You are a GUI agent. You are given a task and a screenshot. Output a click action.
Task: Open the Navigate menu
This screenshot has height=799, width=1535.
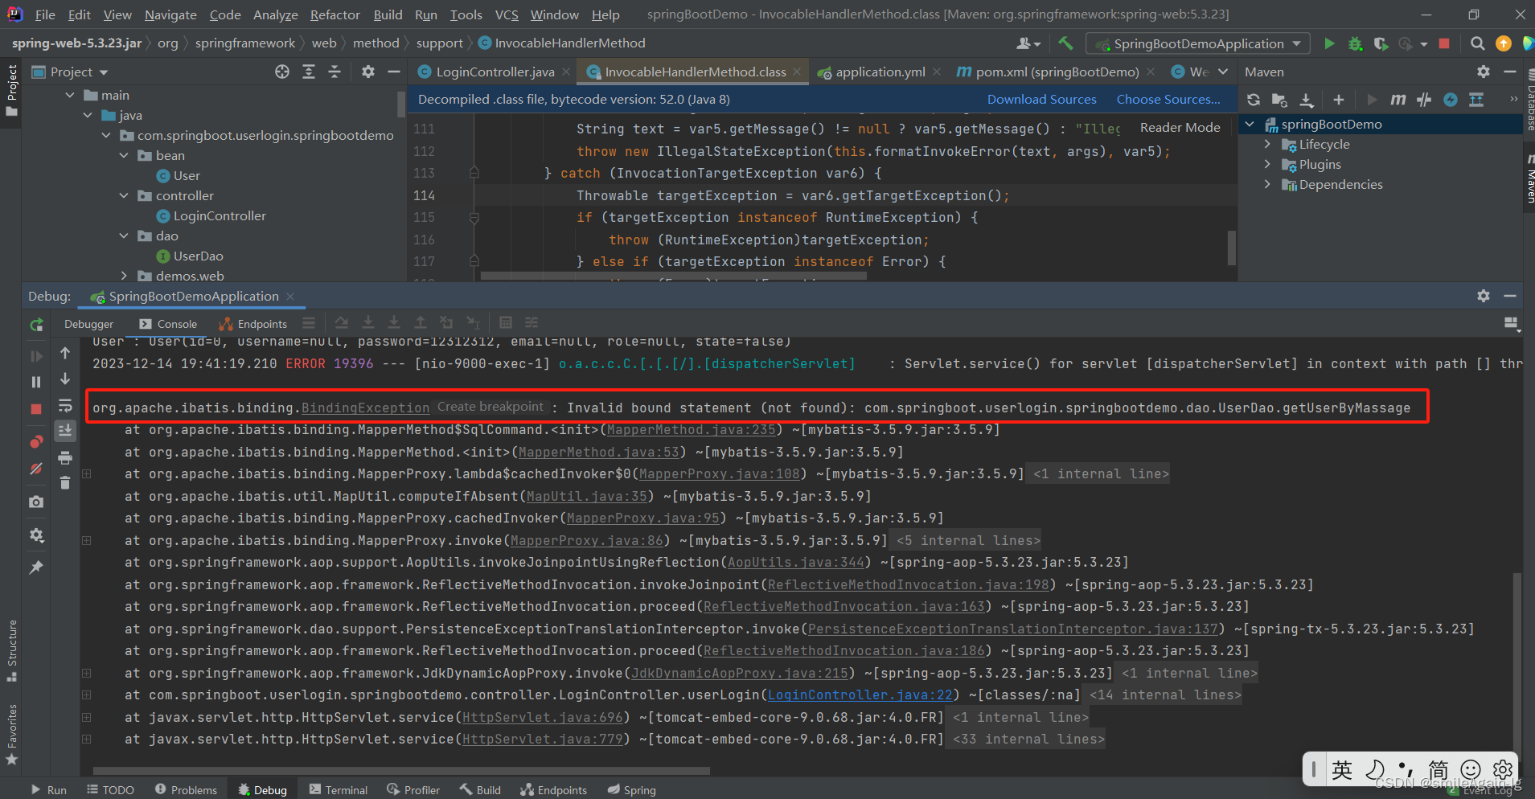(x=170, y=14)
